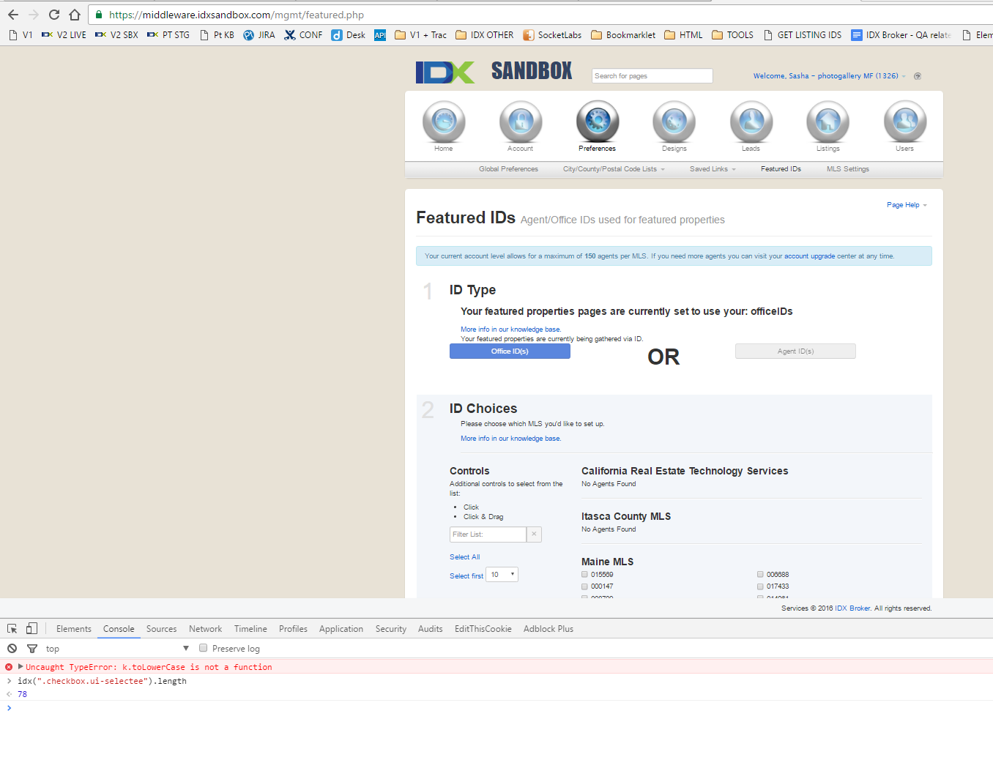
Task: Open the account upgrade link
Action: point(809,256)
